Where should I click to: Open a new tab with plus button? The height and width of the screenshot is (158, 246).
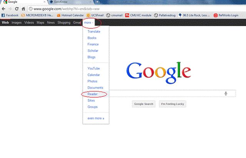tap(97, 2)
